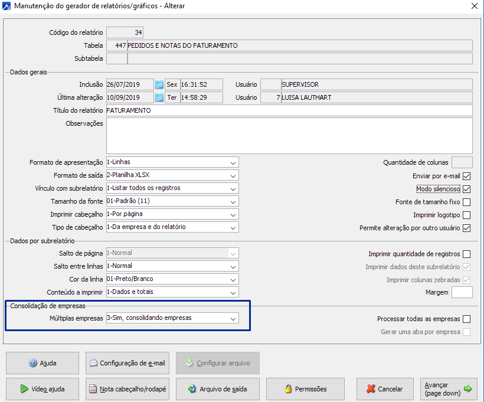Enable Imprimir logotipo option

coord(467,215)
